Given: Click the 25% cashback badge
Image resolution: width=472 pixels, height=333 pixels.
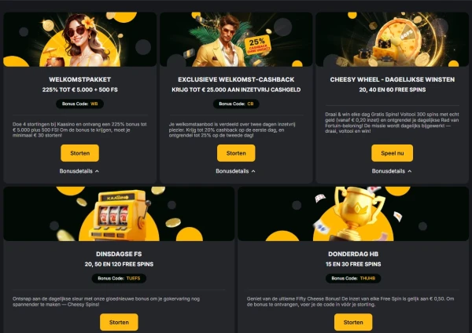Looking at the screenshot, I should coord(258,46).
